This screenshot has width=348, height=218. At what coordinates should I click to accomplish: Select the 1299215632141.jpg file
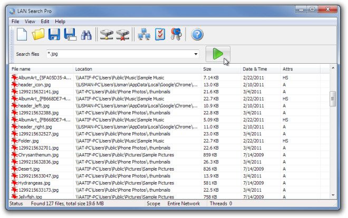coord(38,92)
